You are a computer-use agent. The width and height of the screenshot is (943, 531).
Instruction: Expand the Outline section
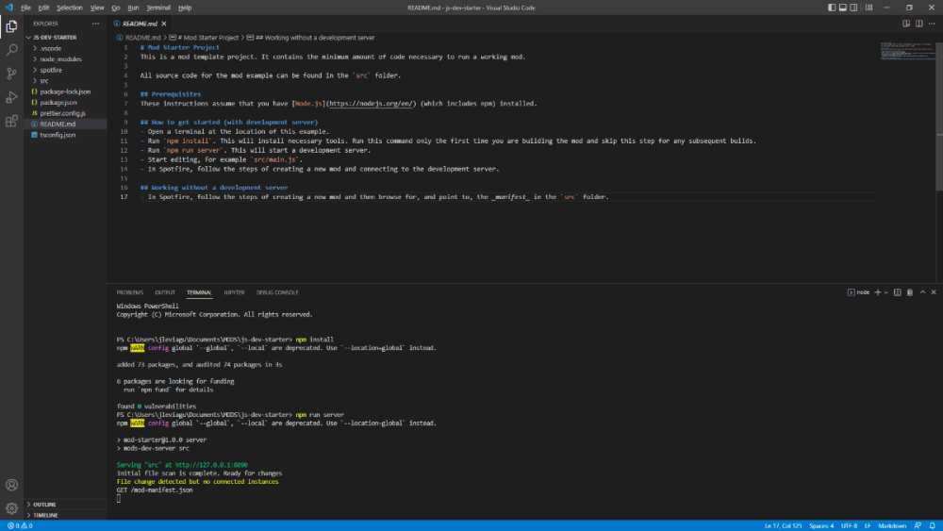click(x=66, y=505)
